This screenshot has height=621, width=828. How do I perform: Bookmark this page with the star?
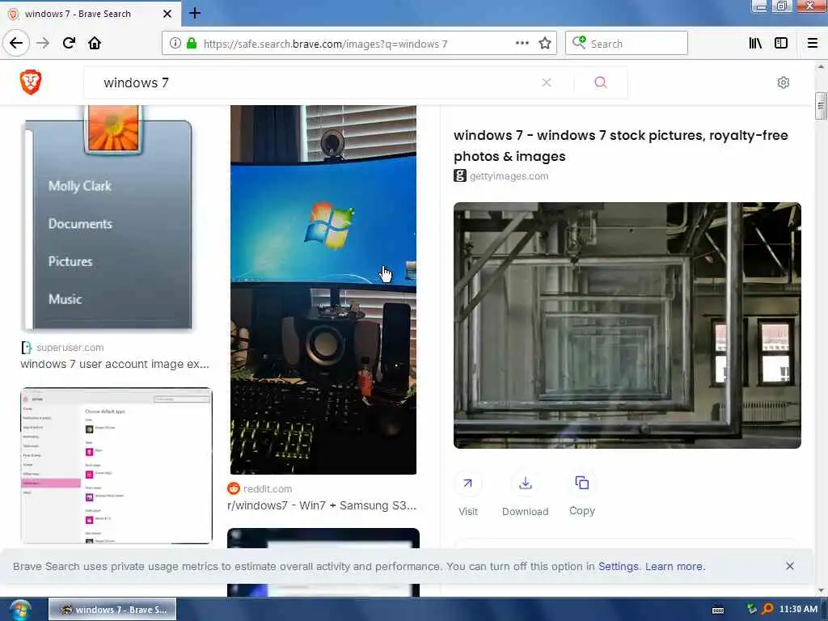coord(544,44)
